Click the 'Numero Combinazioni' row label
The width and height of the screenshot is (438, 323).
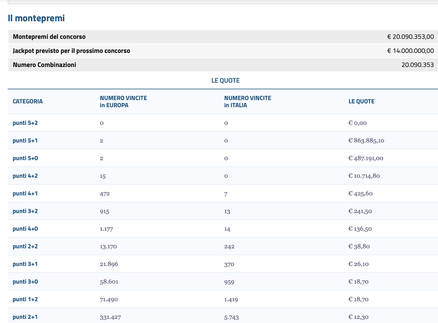coord(44,65)
